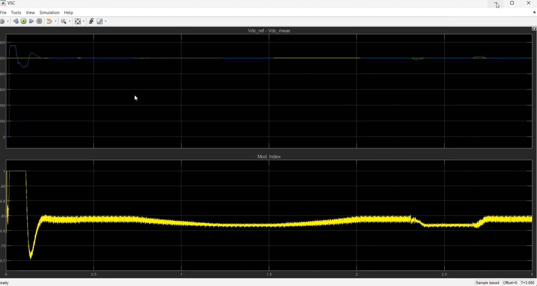Expand the Zoom tool dropdown arrow
The width and height of the screenshot is (537, 286).
pos(69,21)
